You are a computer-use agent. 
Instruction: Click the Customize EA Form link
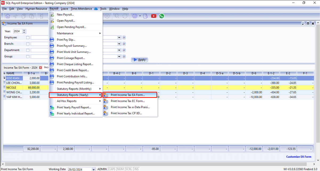(x=298, y=157)
